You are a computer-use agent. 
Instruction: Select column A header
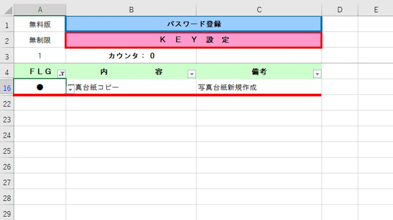coord(40,10)
